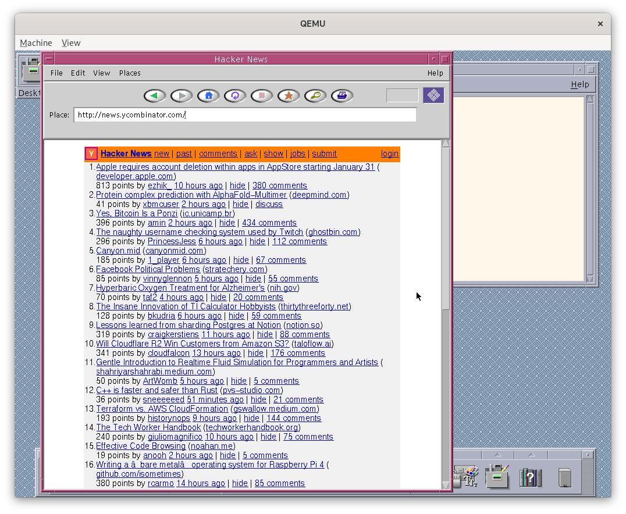Open the 'jobs' link
Screen dimensions: 626x514
coord(297,154)
